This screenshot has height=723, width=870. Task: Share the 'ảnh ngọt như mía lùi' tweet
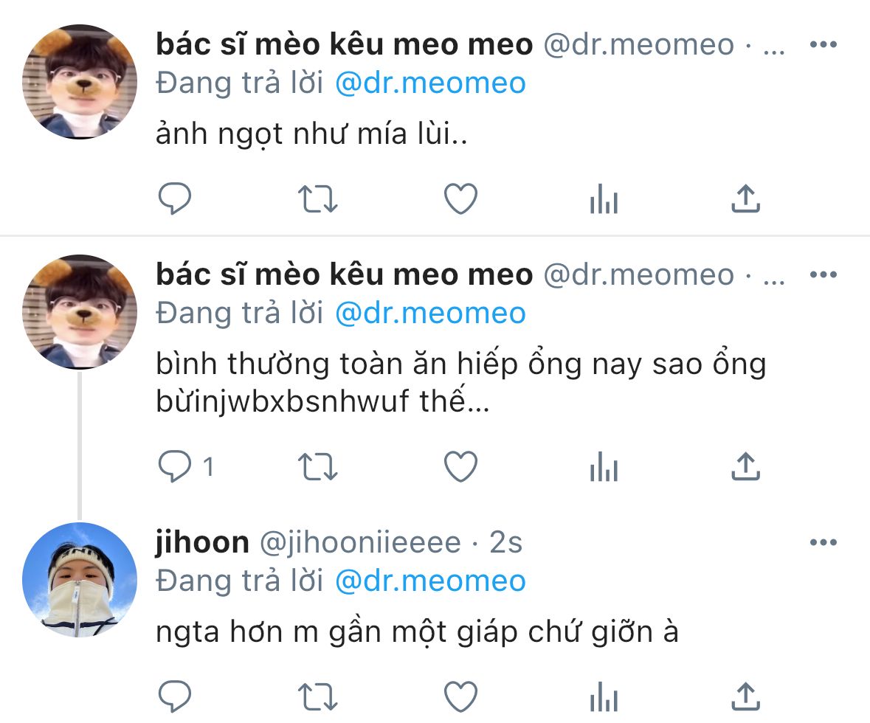[745, 198]
